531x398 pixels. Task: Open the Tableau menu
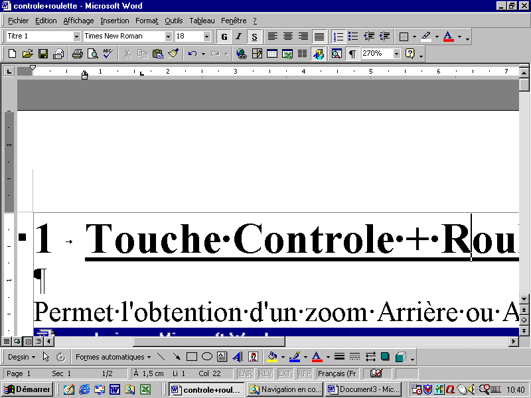202,21
